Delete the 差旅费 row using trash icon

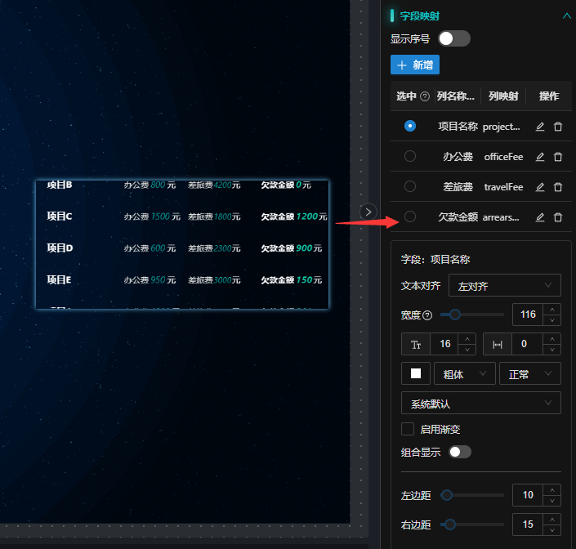558,187
